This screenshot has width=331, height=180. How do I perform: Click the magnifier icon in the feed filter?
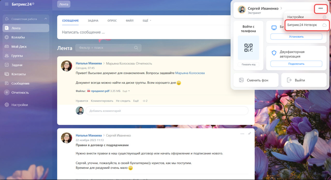coord(136,48)
